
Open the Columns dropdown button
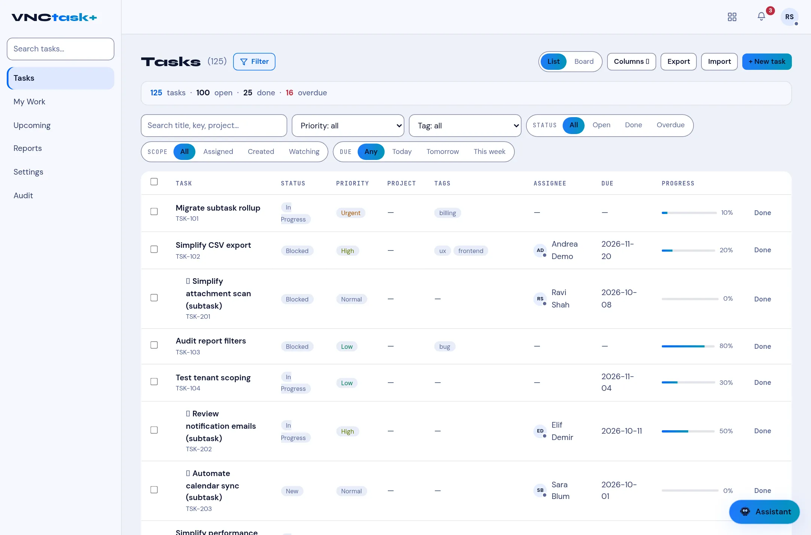tap(631, 62)
